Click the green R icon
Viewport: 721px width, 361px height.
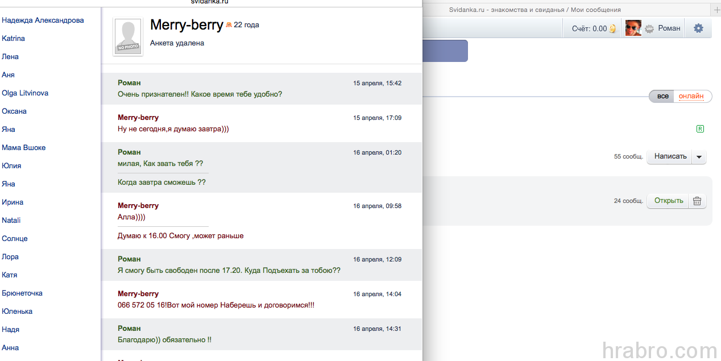pyautogui.click(x=700, y=129)
